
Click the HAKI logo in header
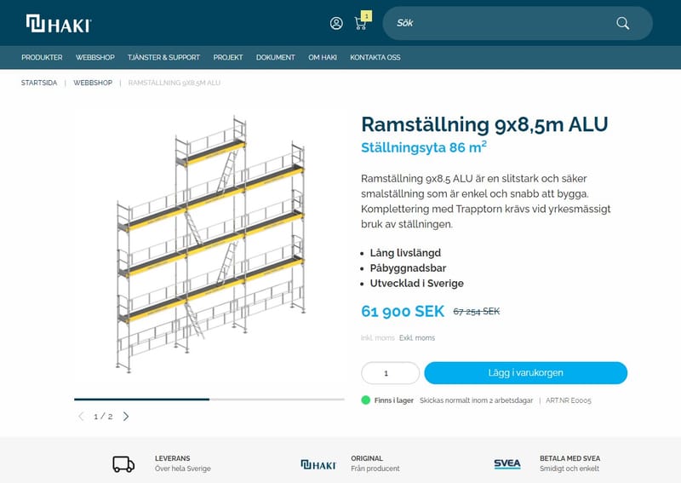(59, 24)
